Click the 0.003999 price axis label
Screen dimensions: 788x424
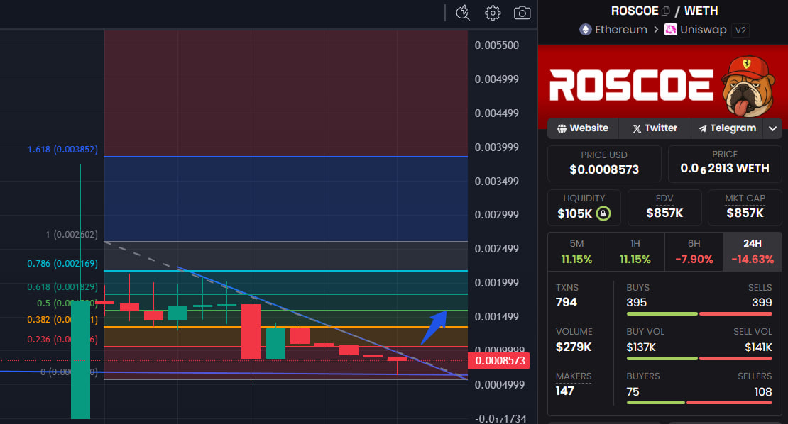[x=496, y=147]
